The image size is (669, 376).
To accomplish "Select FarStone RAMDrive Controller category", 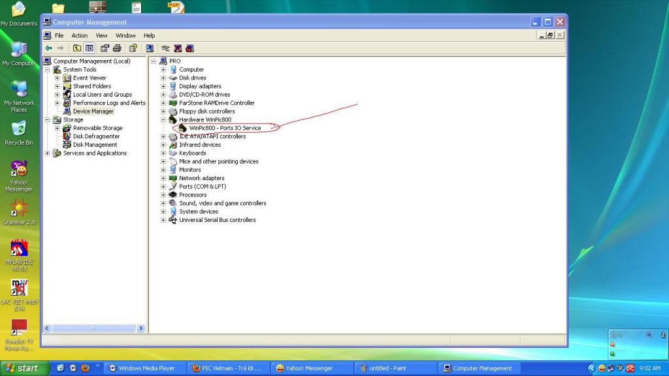I will click(x=217, y=103).
